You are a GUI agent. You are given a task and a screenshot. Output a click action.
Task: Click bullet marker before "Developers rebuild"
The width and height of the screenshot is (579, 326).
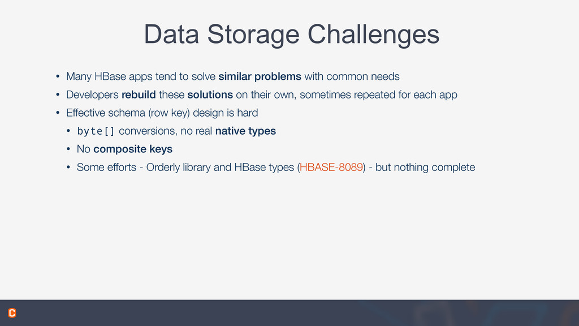(58, 95)
